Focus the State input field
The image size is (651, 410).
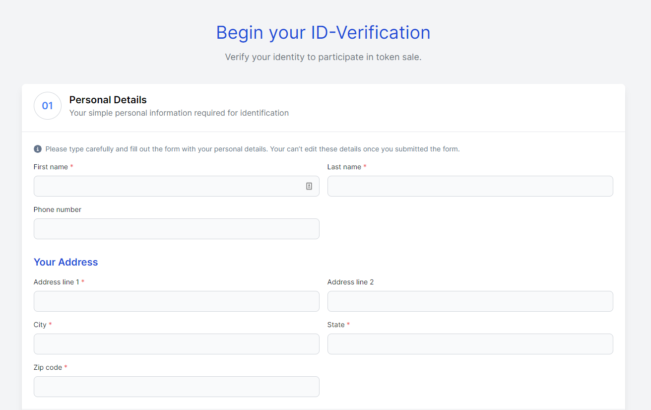(x=470, y=344)
